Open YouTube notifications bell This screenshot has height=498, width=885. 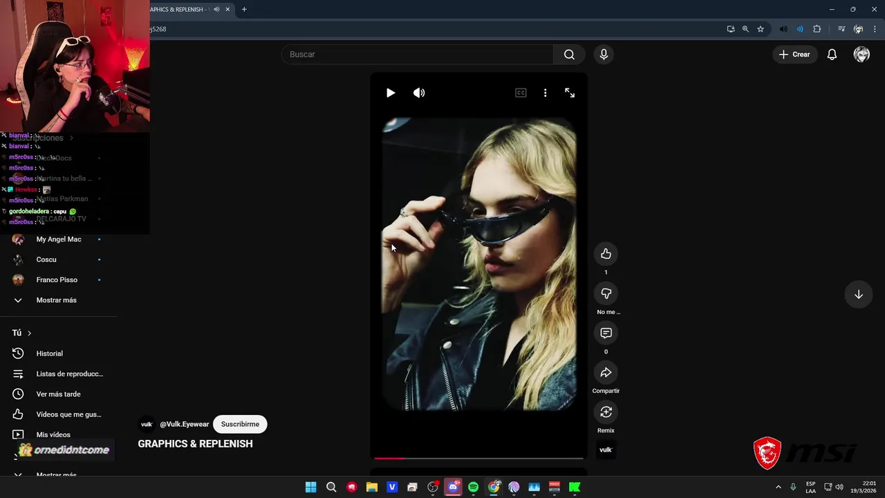[x=832, y=54]
